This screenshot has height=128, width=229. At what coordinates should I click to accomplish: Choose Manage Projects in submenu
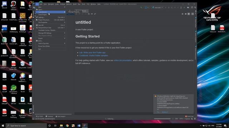(x=74, y=12)
